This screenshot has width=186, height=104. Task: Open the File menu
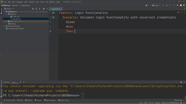click(x=6, y=2)
